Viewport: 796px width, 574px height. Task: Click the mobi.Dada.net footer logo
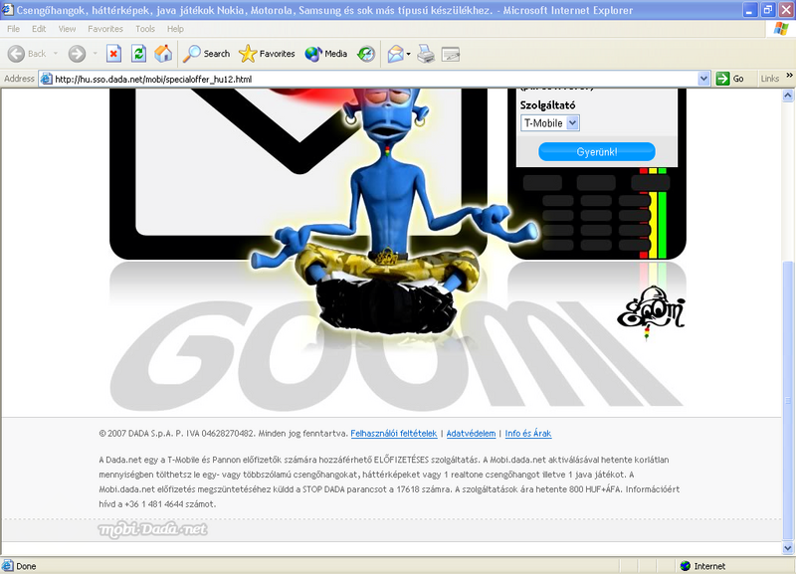tap(153, 529)
